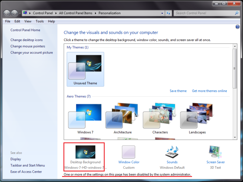Open the Tools menu
The width and height of the screenshot is (243, 182).
click(40, 21)
